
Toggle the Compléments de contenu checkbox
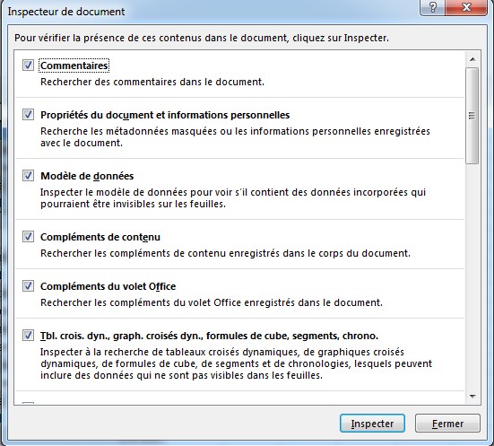tap(28, 237)
